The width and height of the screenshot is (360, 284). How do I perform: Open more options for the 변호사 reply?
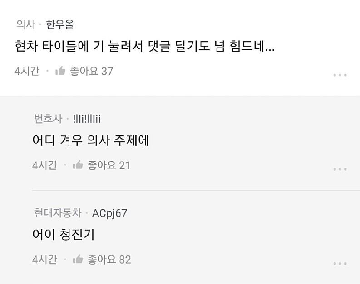340,169
